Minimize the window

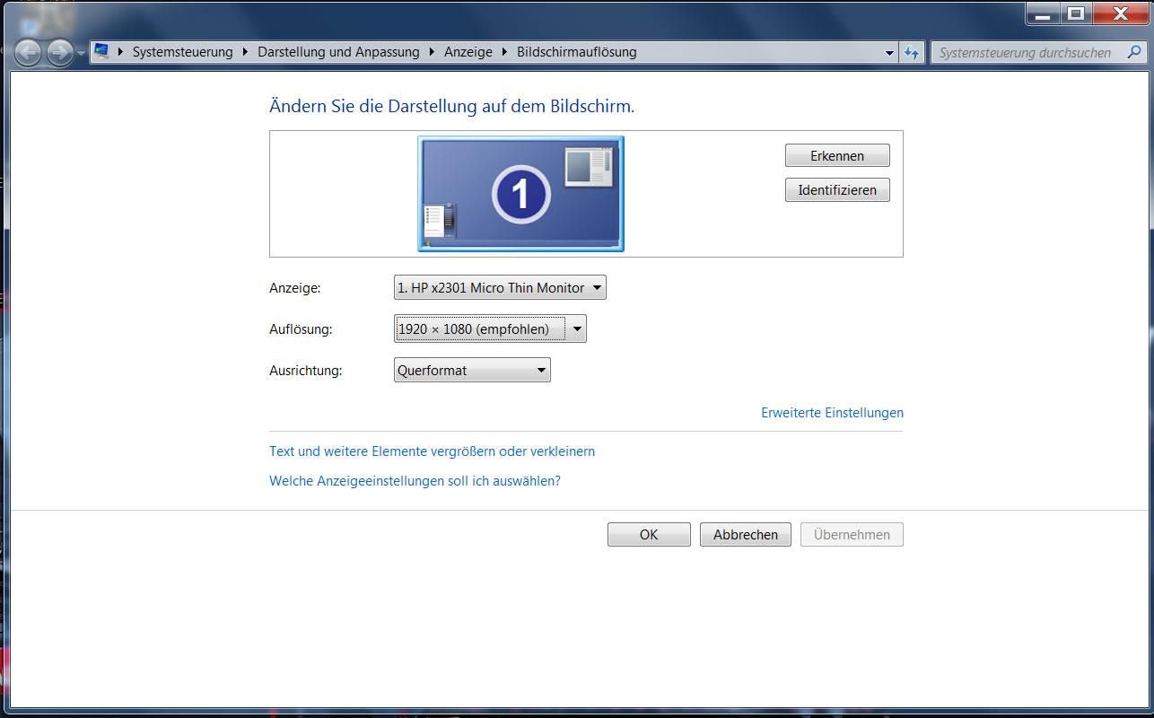[1043, 13]
